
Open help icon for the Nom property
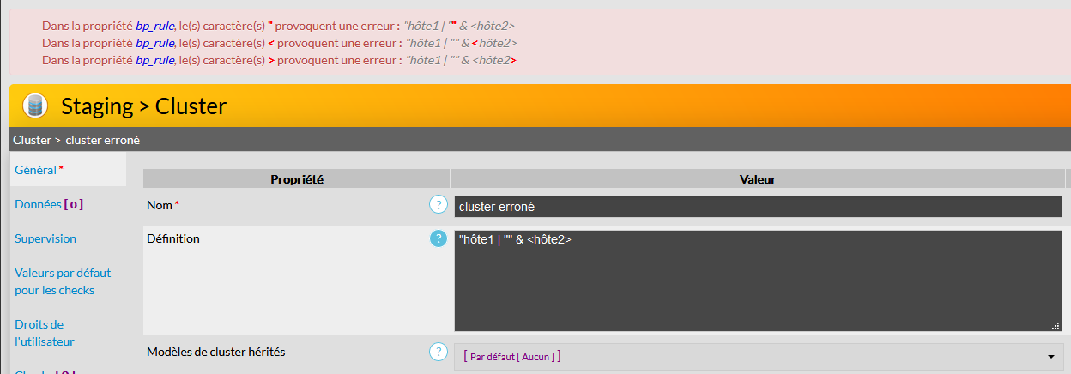coord(438,205)
